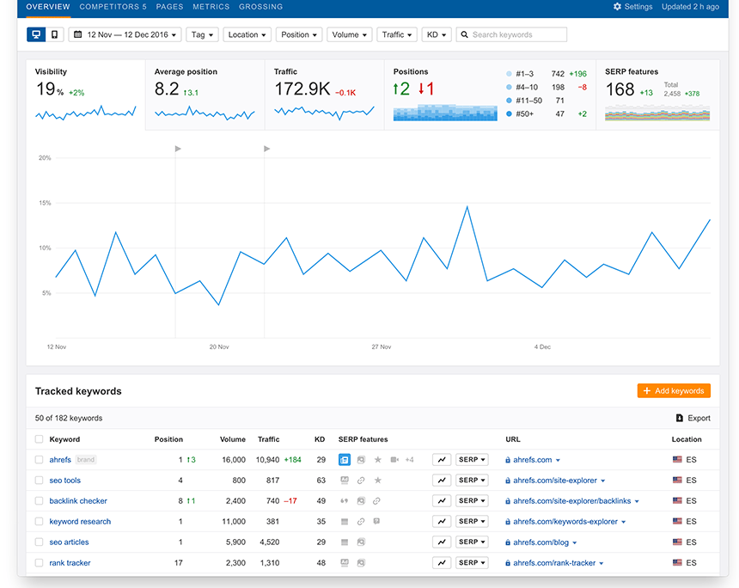Click the #11–50 positions legend dot
The image size is (739, 588).
point(509,101)
